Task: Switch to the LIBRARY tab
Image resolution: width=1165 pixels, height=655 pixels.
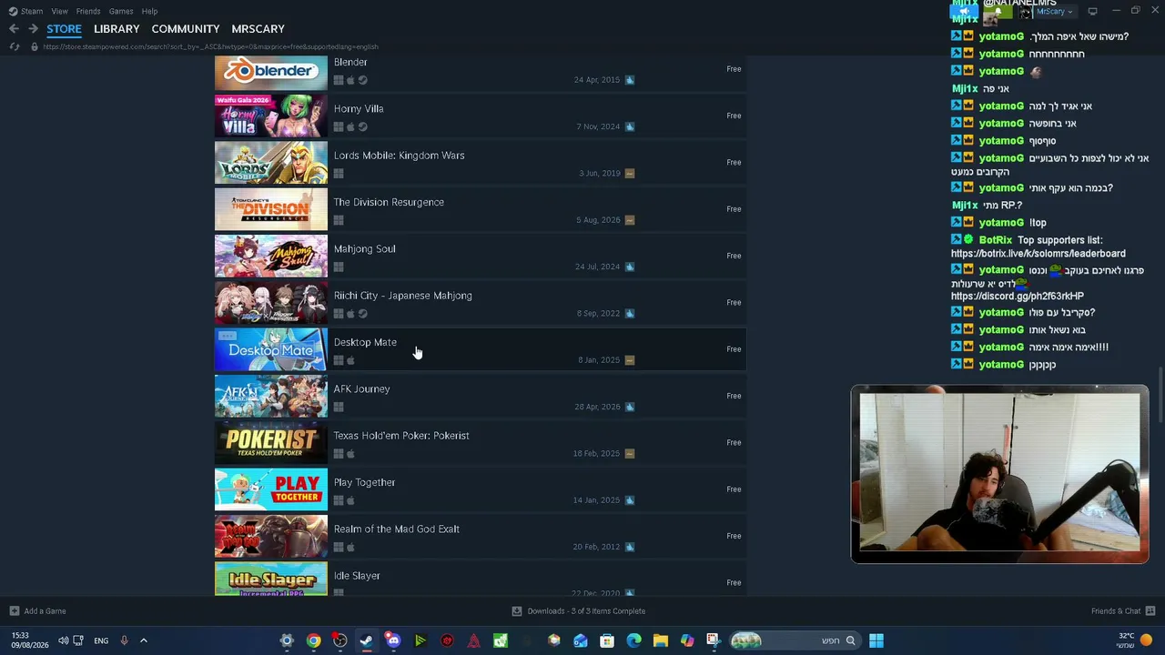Action: (x=116, y=29)
